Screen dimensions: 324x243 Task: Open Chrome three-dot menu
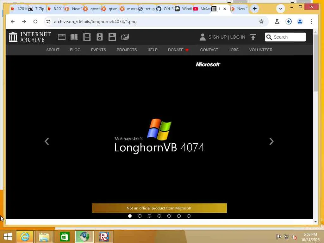[311, 22]
